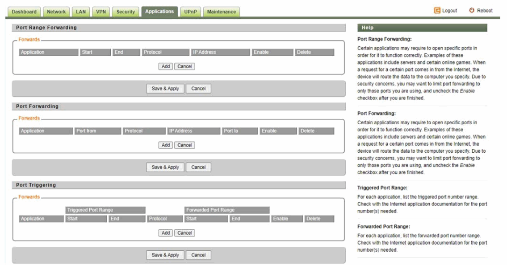Switch to the Network tab
Image resolution: width=507 pixels, height=265 pixels.
click(x=56, y=12)
